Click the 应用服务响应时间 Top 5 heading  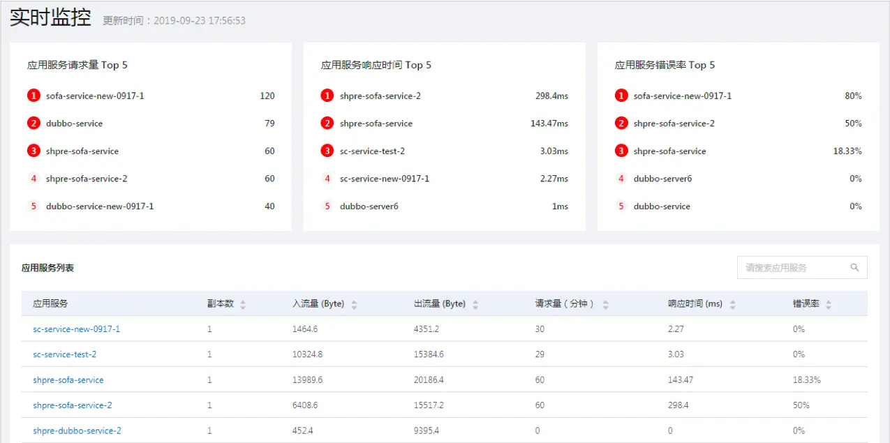point(376,65)
